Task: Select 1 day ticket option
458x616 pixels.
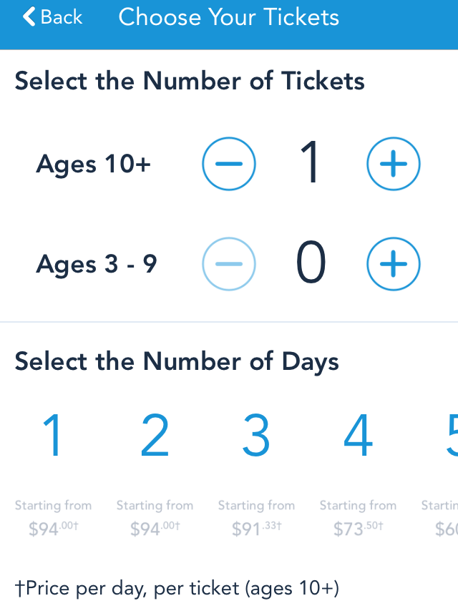Action: (53, 435)
